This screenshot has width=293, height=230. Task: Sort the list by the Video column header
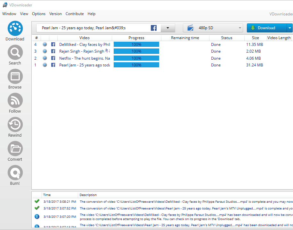click(x=85, y=38)
